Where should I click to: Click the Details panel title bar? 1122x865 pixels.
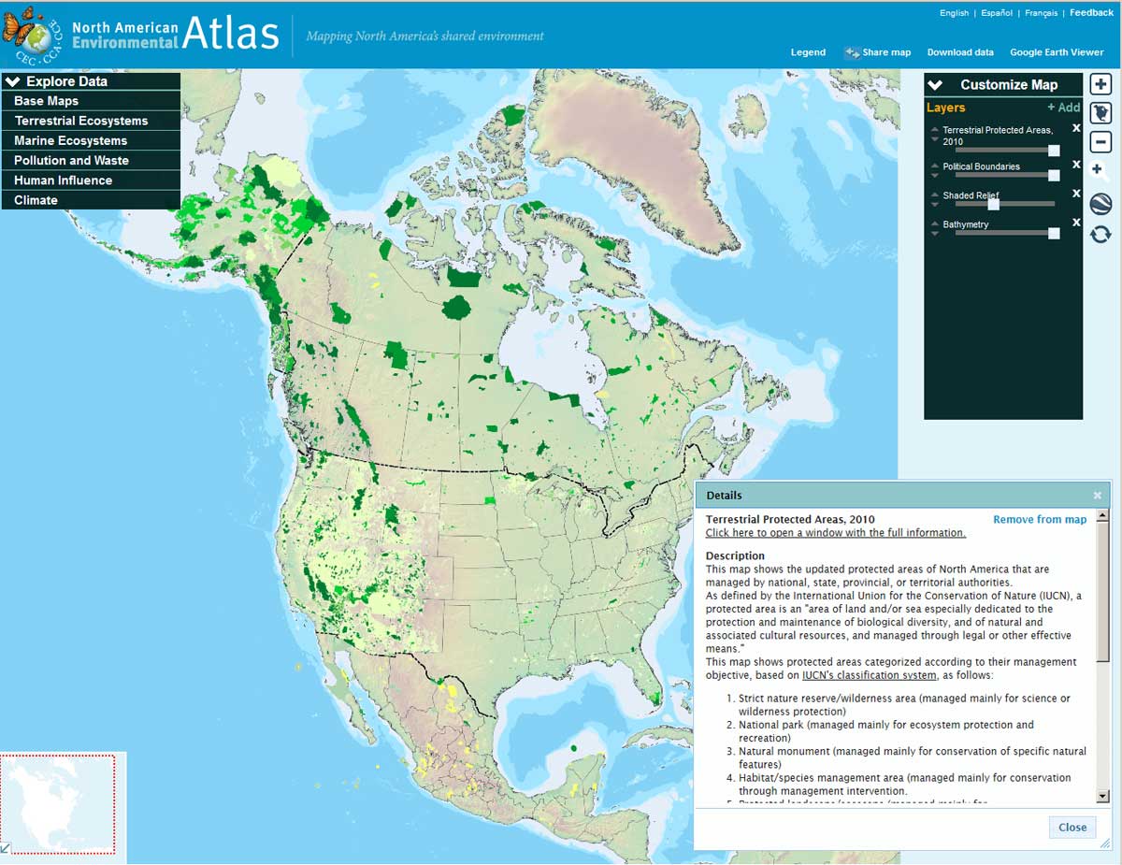click(902, 496)
